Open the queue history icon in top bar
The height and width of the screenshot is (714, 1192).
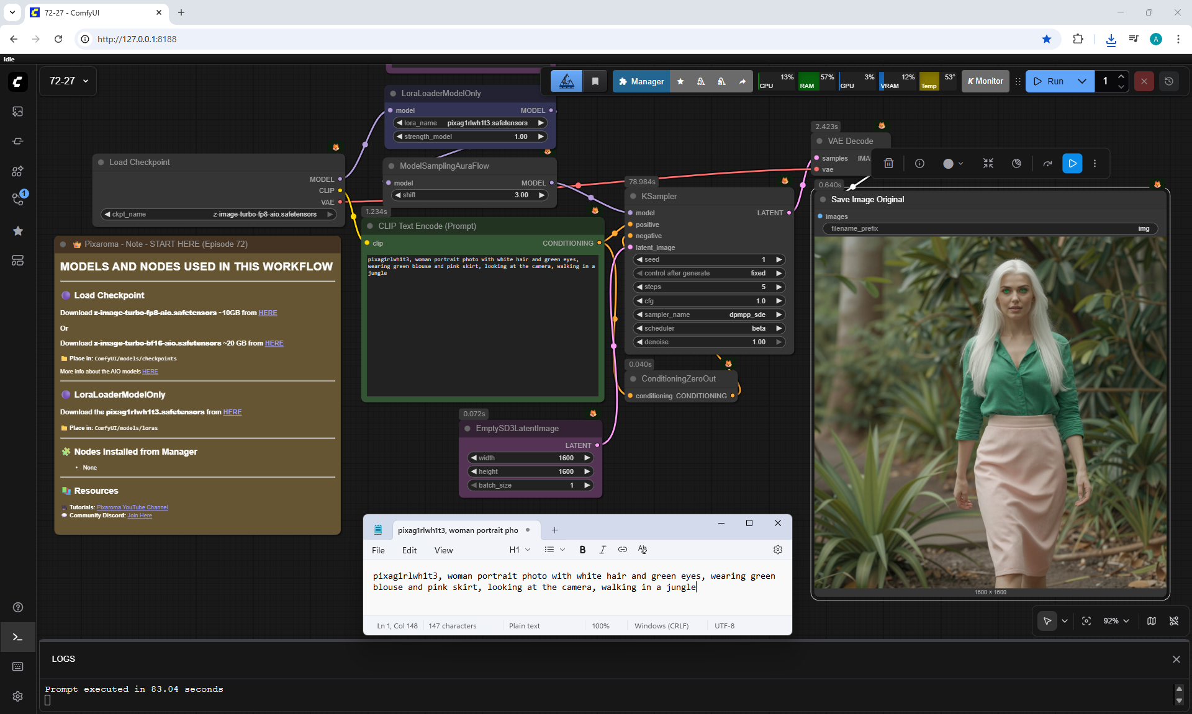click(1168, 81)
